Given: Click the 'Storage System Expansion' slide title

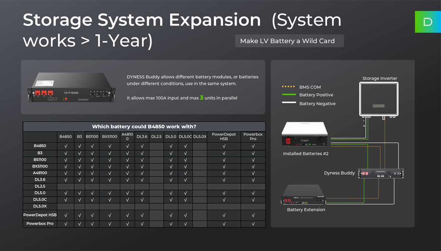Looking at the screenshot, I should pyautogui.click(x=141, y=20).
